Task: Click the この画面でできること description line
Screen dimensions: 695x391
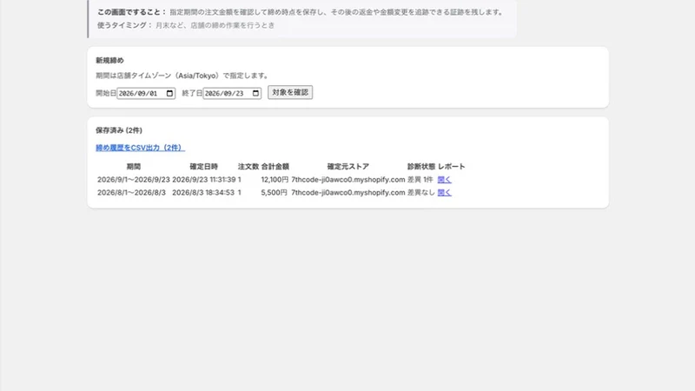Action: pos(301,12)
